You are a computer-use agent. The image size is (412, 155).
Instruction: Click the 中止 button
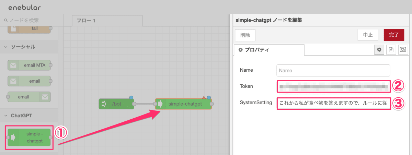coord(368,35)
